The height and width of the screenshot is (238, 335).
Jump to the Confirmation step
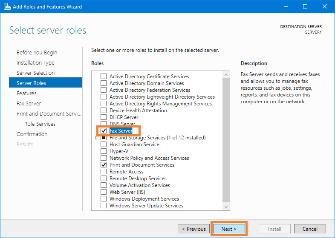point(32,134)
